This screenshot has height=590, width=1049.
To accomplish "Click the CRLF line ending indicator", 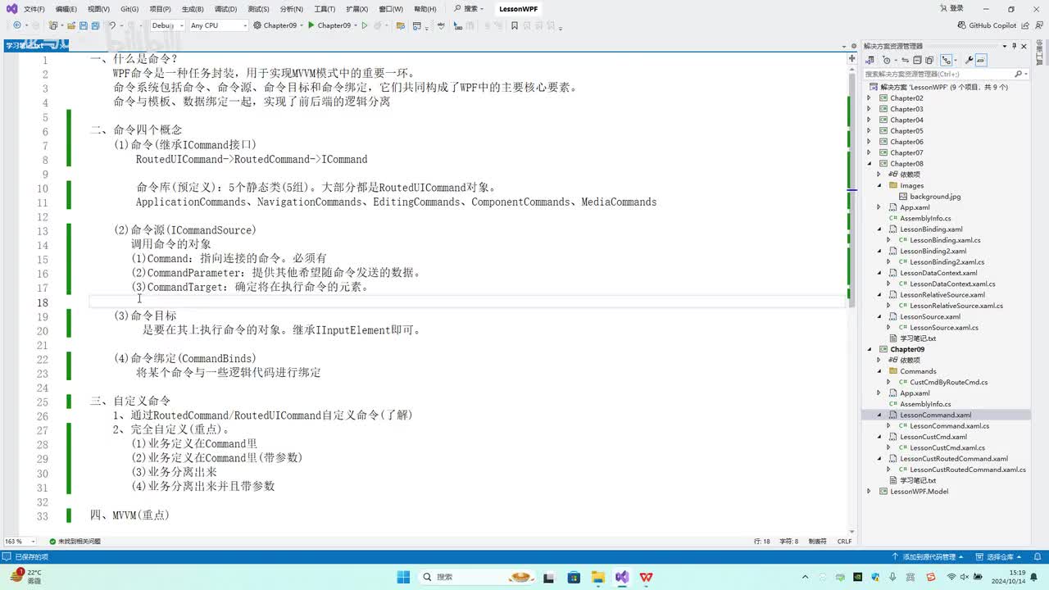I will [844, 542].
